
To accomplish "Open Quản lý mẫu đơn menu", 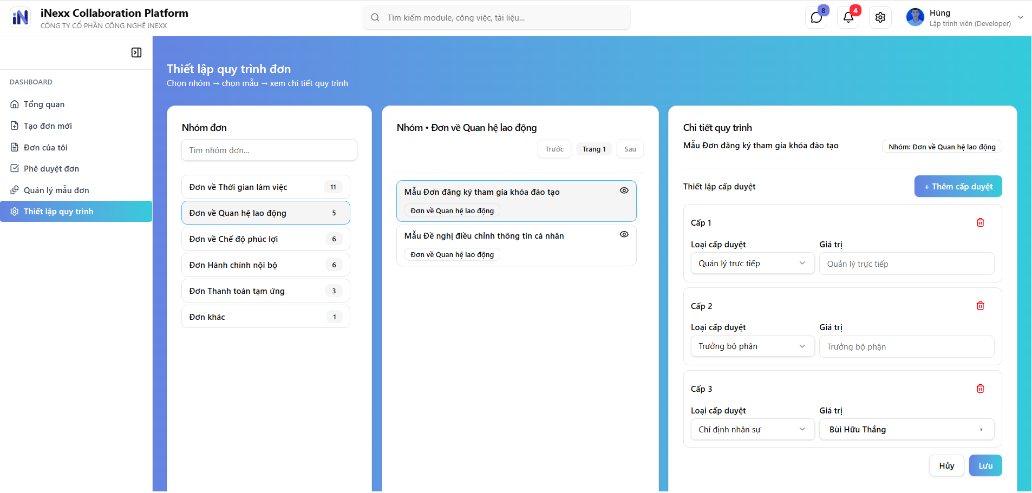I will coord(56,190).
